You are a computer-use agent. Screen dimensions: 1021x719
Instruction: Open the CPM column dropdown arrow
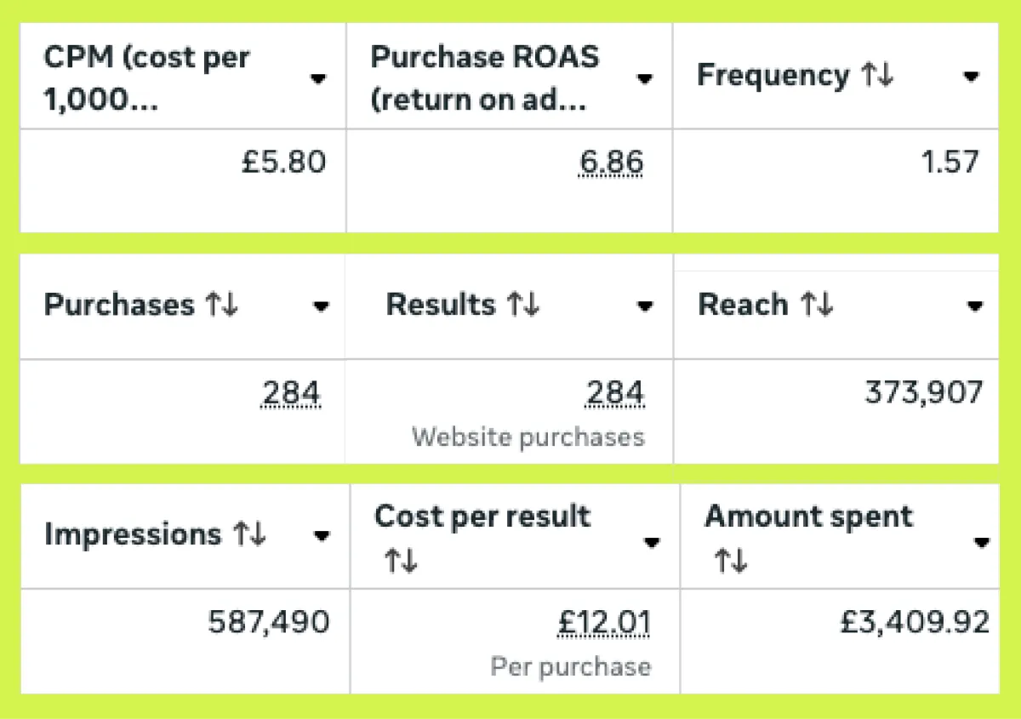pyautogui.click(x=318, y=79)
